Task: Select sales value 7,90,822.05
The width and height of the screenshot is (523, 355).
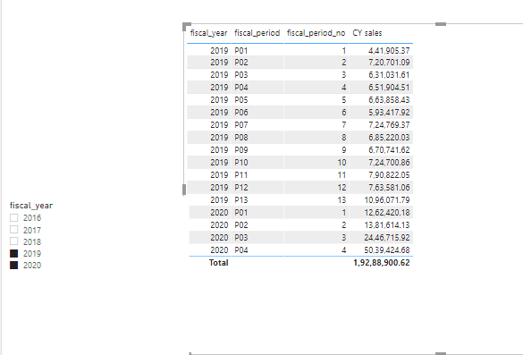Action: point(389,175)
